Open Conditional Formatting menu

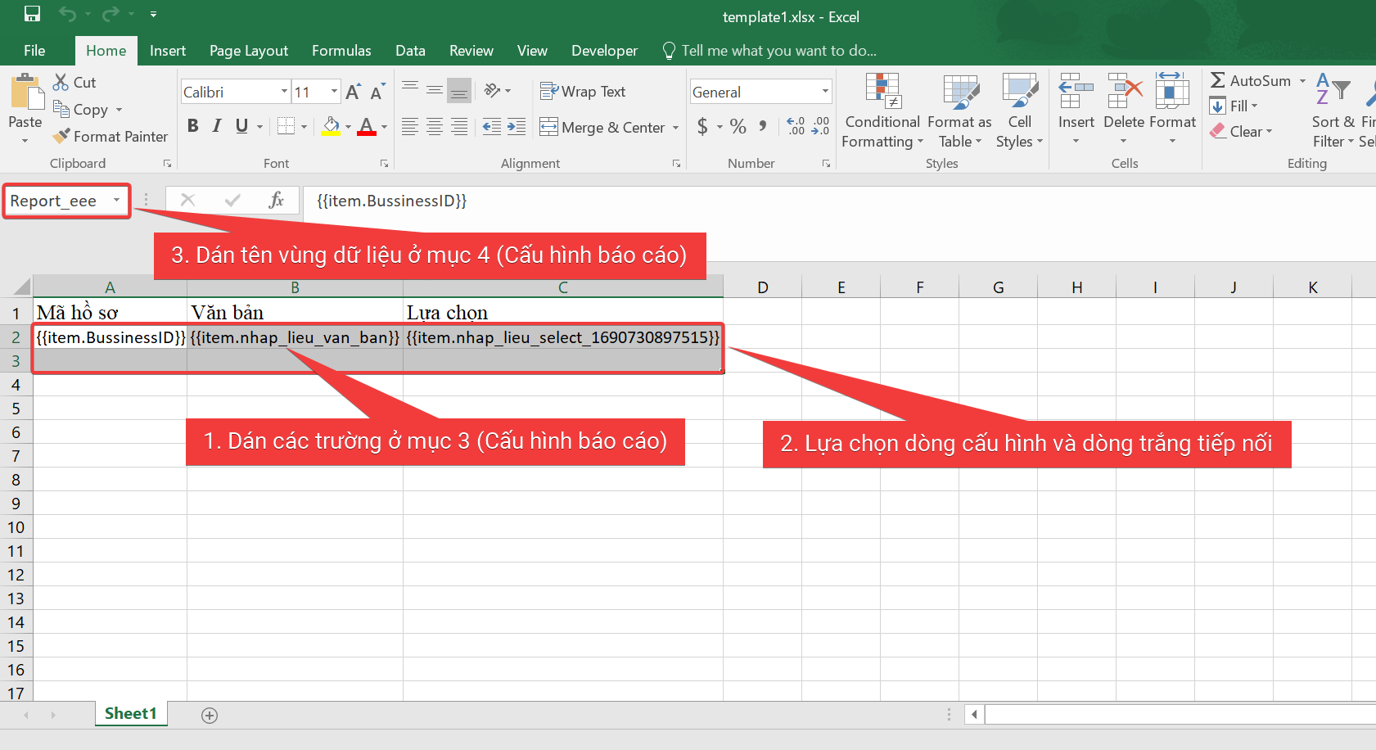882,111
